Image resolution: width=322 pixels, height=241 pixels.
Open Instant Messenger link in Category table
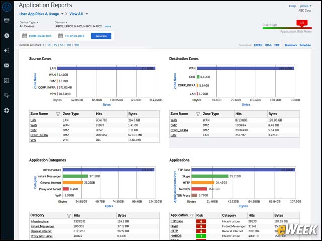click(42, 226)
